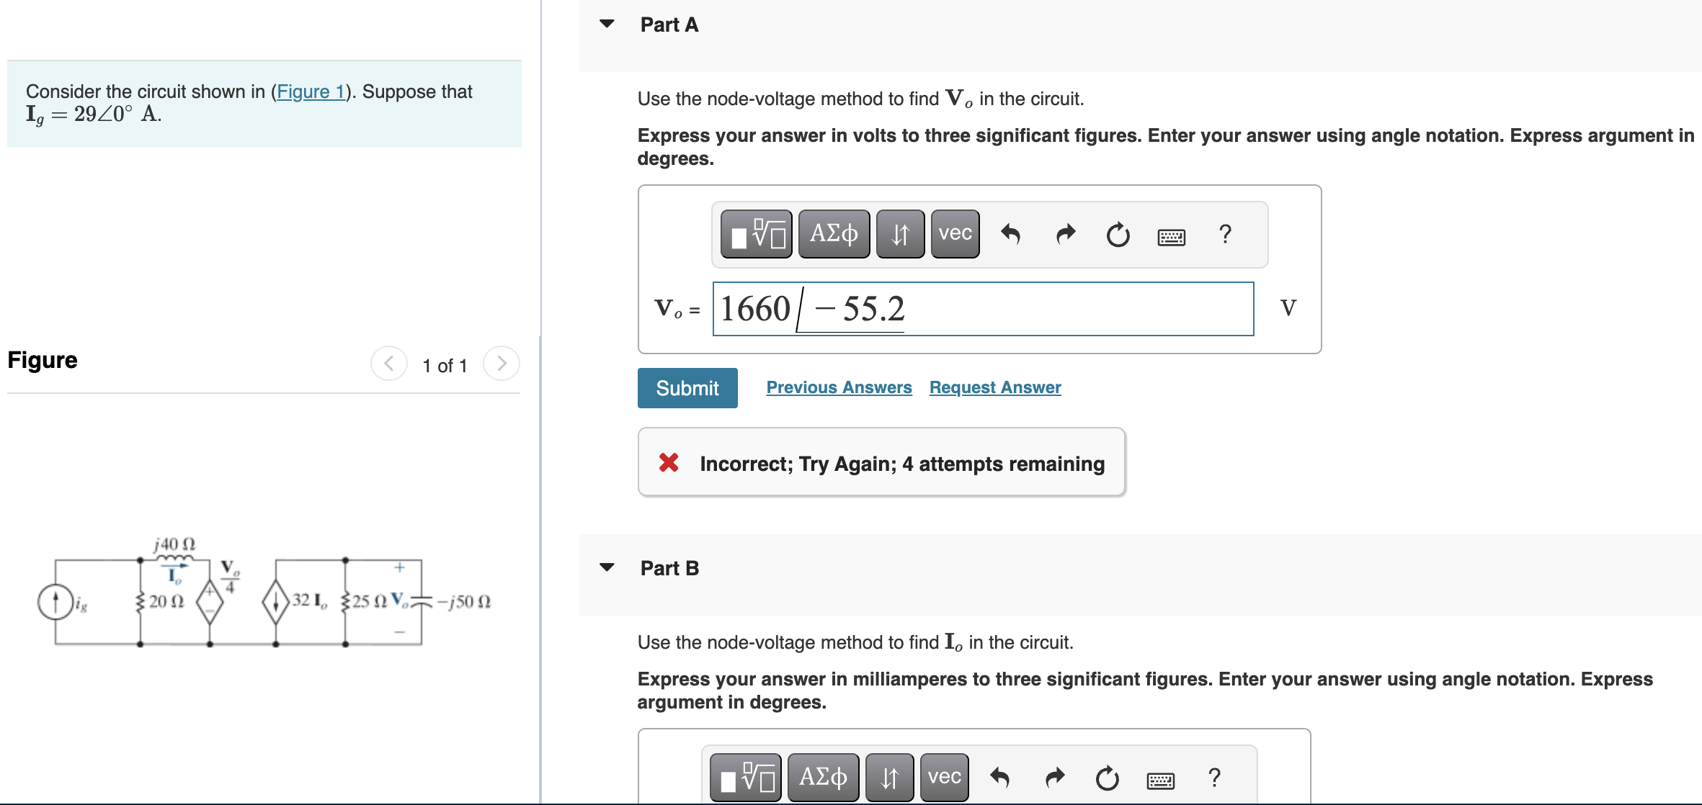Click the up-down arrows button in Part A
Image resolution: width=1702 pixels, height=805 pixels.
[900, 234]
